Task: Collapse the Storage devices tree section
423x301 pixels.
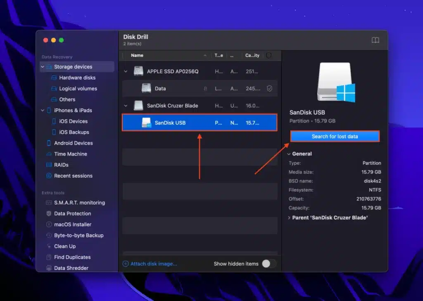Action: click(43, 67)
